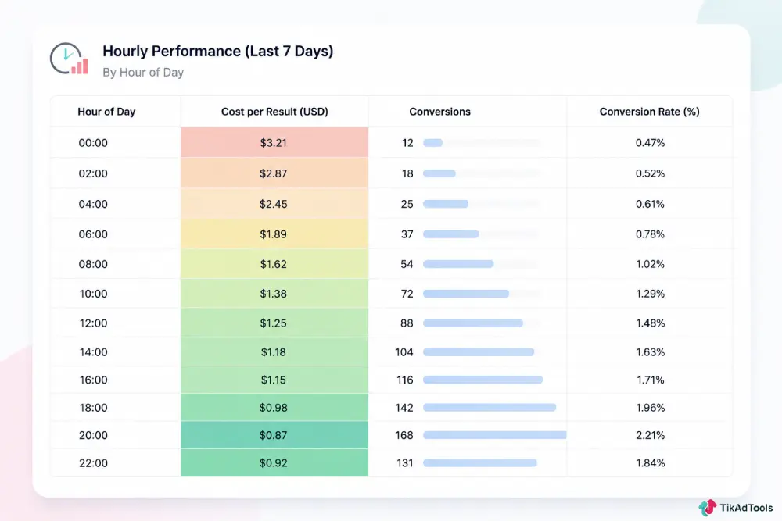Click the $1.15 cost cell

274,380
